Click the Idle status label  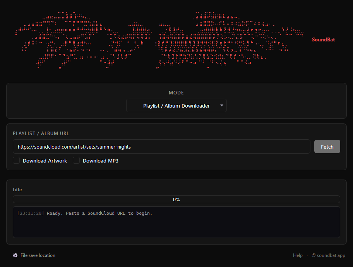pos(17,190)
